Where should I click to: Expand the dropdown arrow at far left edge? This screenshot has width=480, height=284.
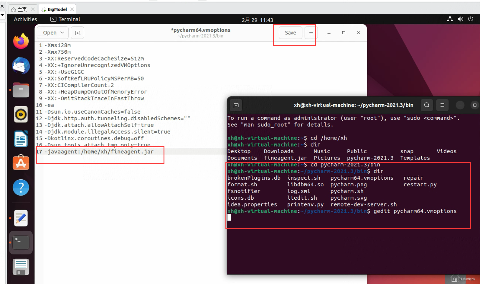point(2,14)
